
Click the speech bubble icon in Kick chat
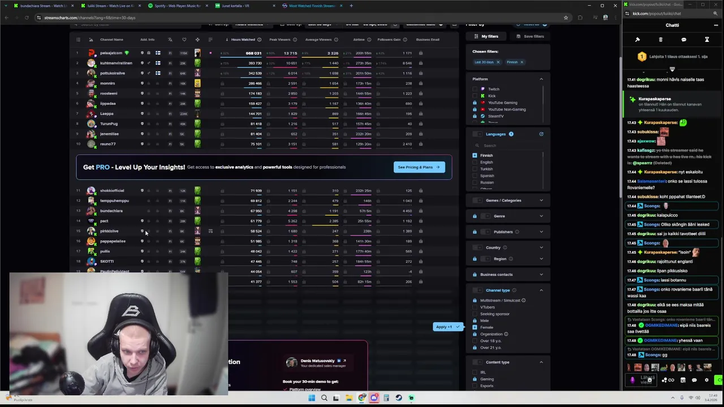click(x=684, y=40)
